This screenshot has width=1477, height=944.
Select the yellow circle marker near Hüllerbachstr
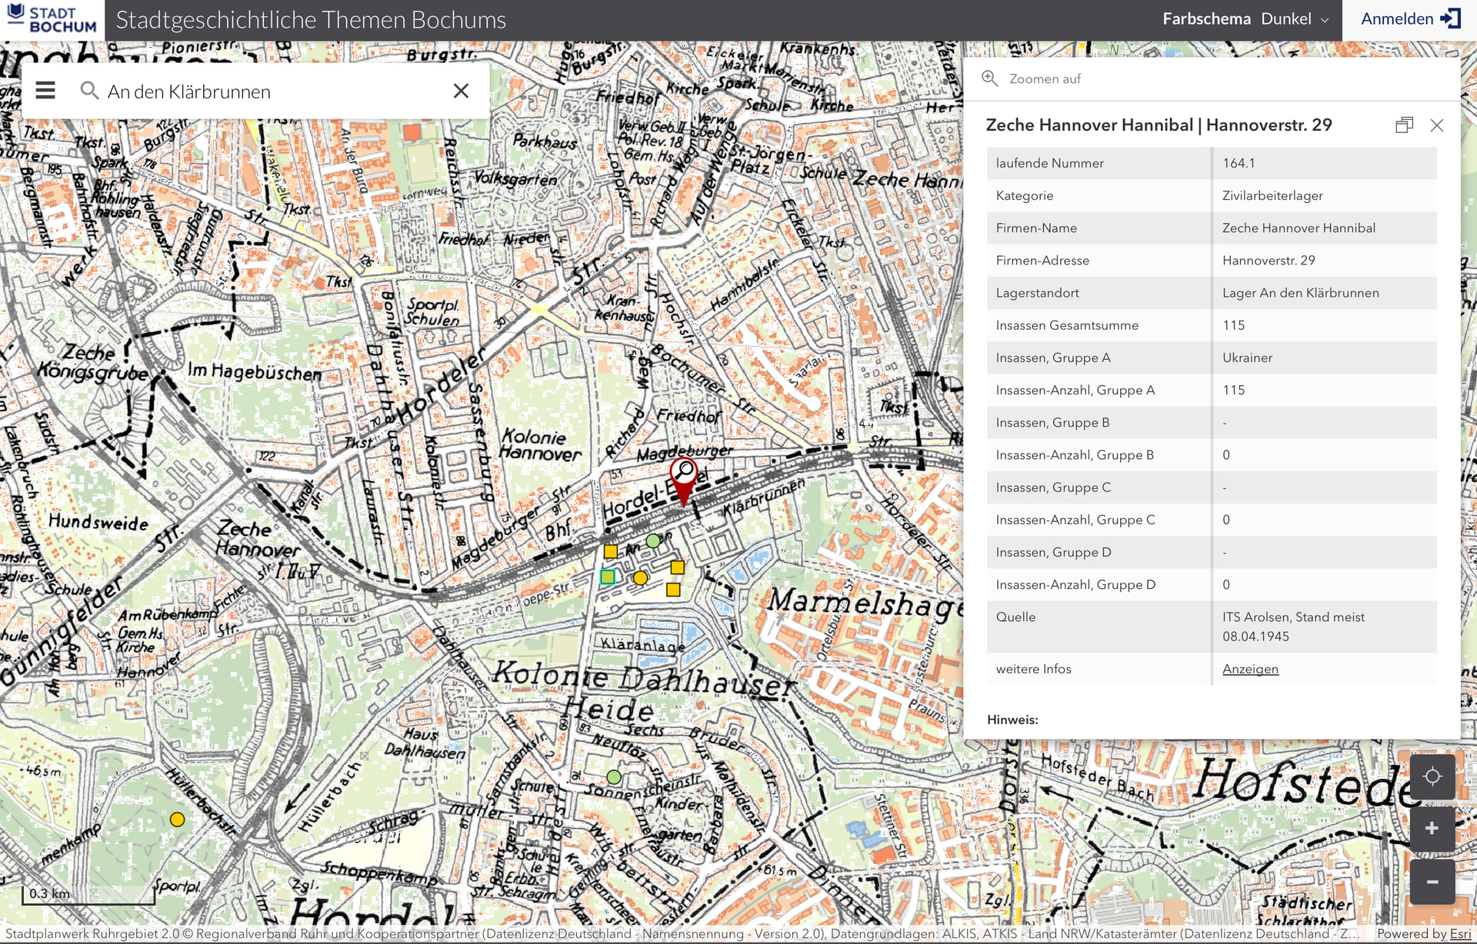(177, 819)
